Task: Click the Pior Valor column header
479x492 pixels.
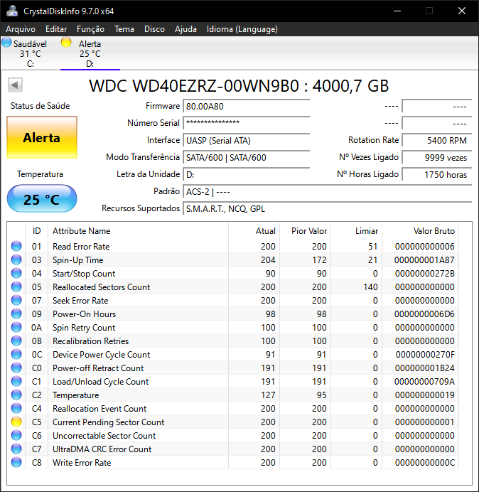Action: coord(305,231)
